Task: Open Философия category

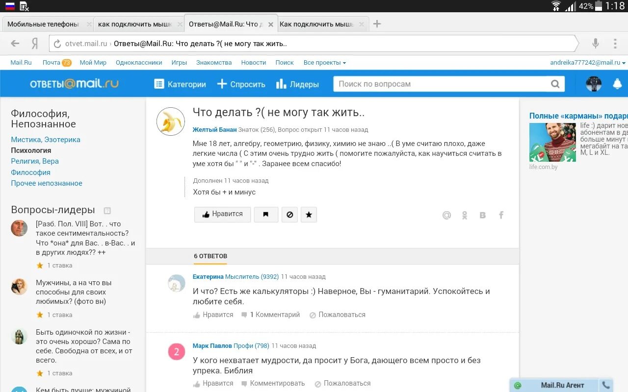Action: [x=30, y=172]
